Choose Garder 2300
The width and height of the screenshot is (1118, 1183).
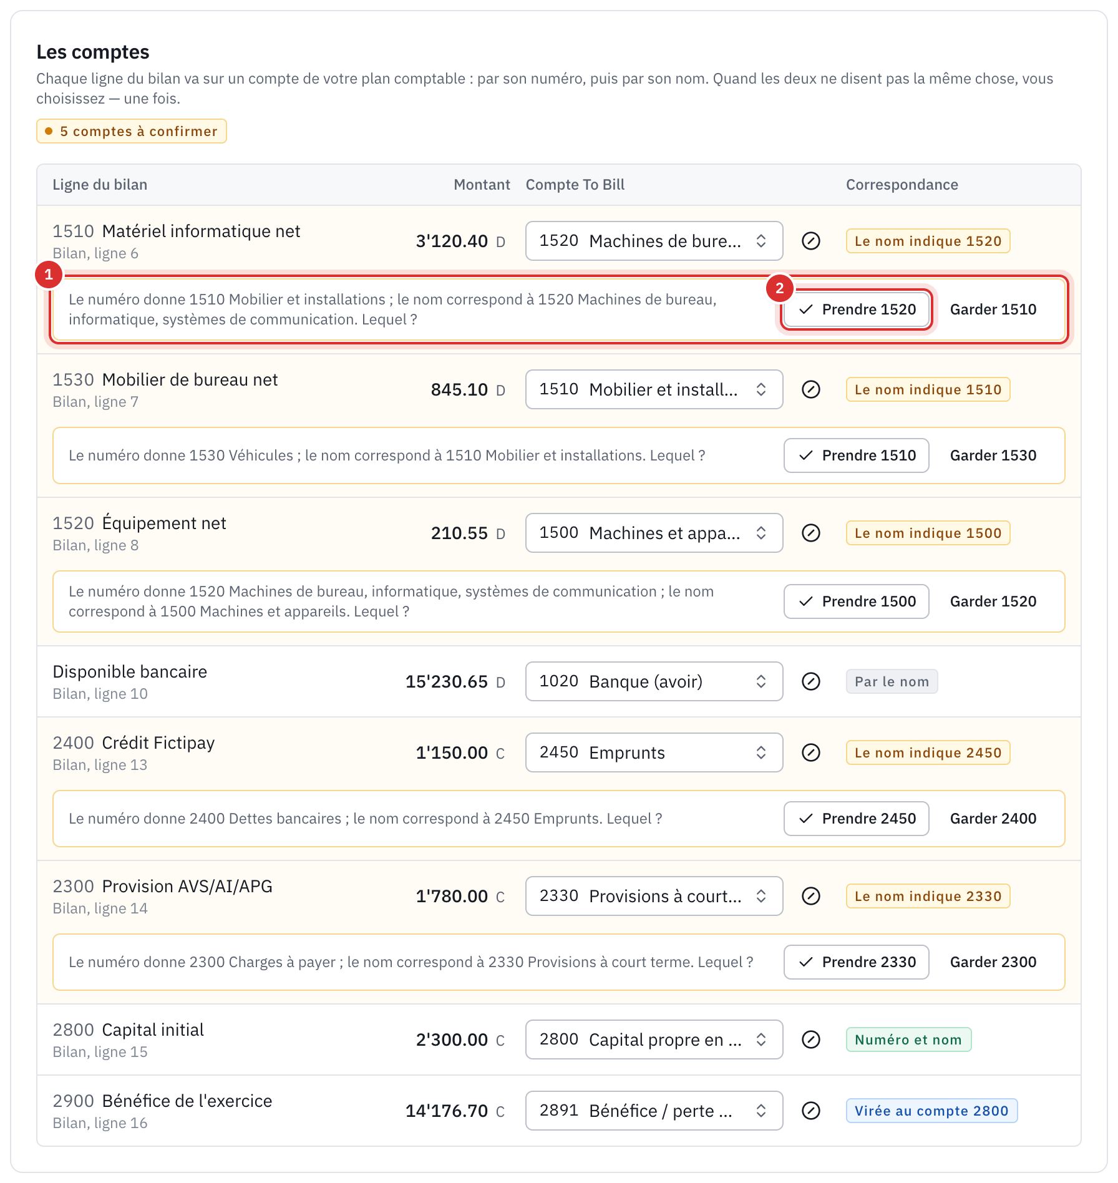click(993, 962)
